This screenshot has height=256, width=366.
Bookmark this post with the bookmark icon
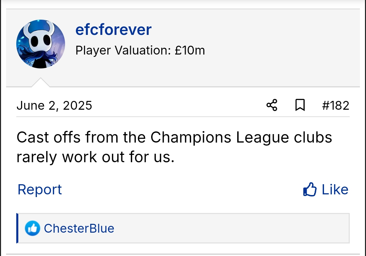[300, 105]
